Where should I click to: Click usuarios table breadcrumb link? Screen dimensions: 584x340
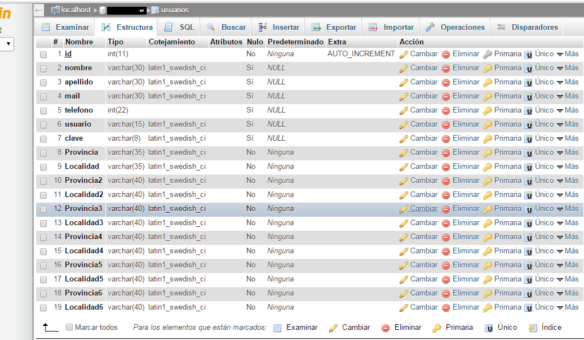pos(175,10)
